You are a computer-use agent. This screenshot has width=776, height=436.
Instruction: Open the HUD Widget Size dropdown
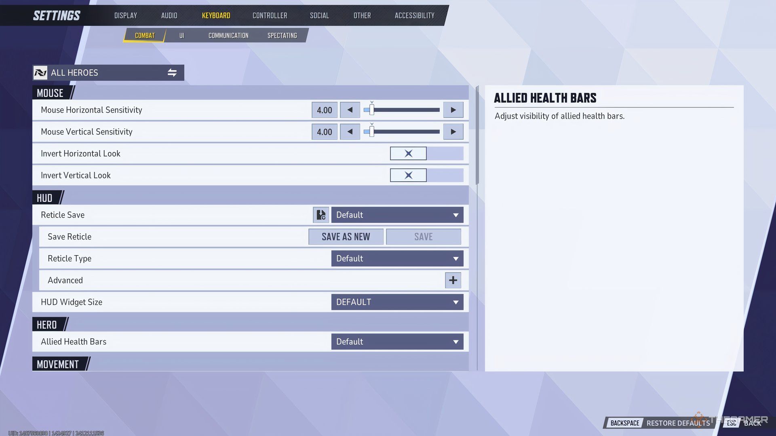tap(397, 302)
